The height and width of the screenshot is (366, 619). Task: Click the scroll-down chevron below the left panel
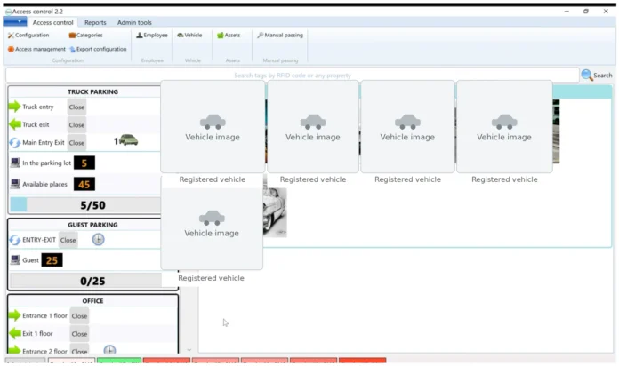pyautogui.click(x=189, y=350)
